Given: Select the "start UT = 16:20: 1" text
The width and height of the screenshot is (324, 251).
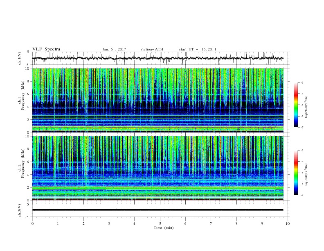Looking at the screenshot, I should coord(198,49).
